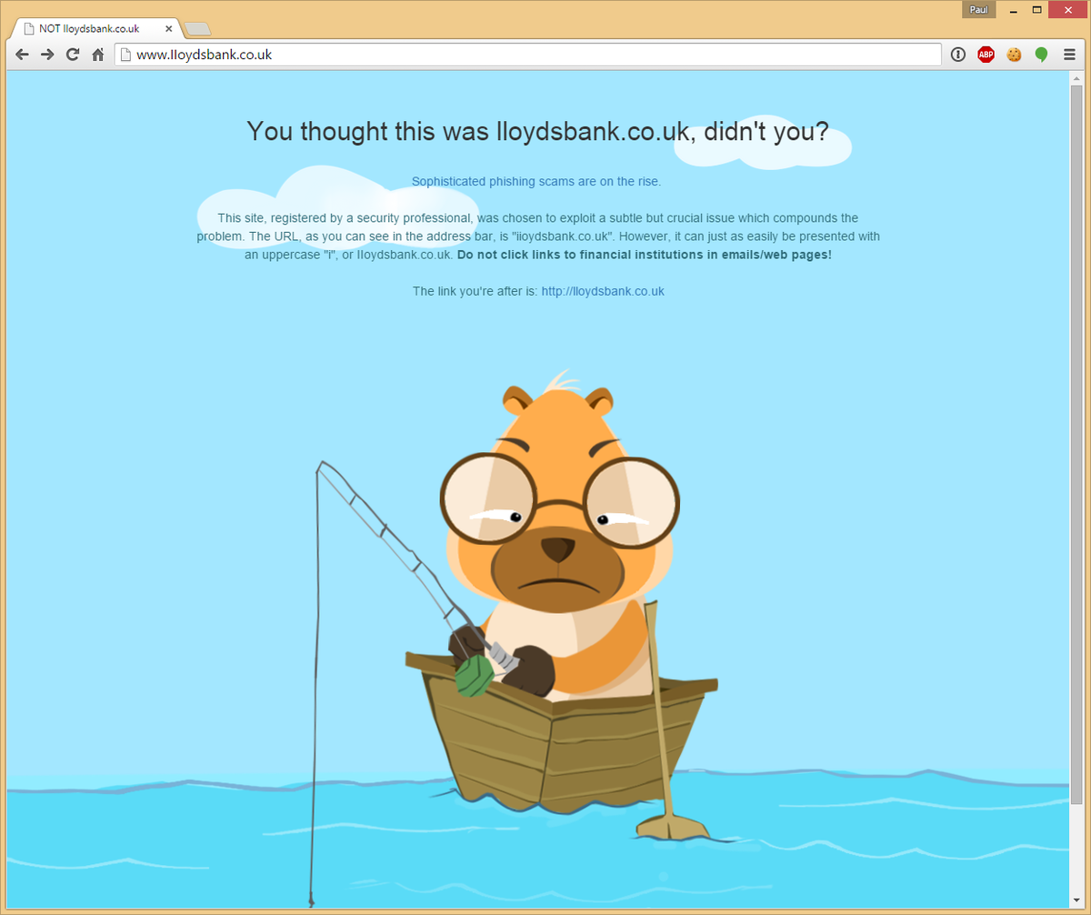Open a new tab with the new-tab button
The image size is (1091, 915).
click(197, 29)
